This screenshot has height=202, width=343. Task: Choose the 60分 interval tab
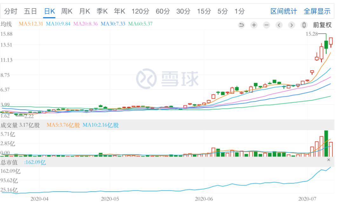[x=163, y=11]
